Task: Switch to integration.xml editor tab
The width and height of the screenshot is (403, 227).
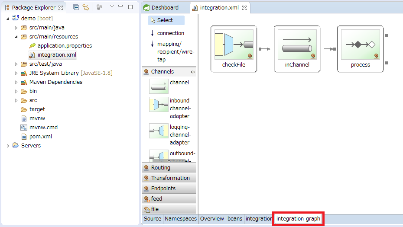Action: [219, 8]
